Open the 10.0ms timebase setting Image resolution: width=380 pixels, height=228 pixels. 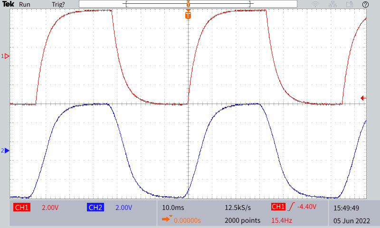[172, 208]
